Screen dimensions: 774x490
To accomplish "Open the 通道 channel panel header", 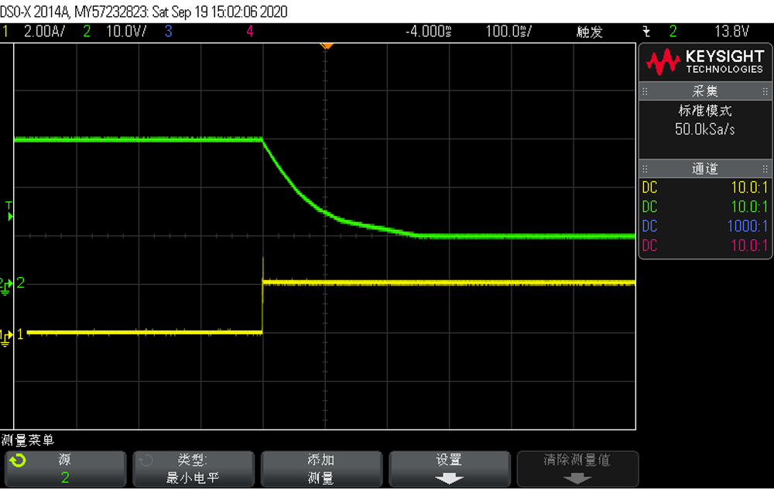I will (x=704, y=169).
